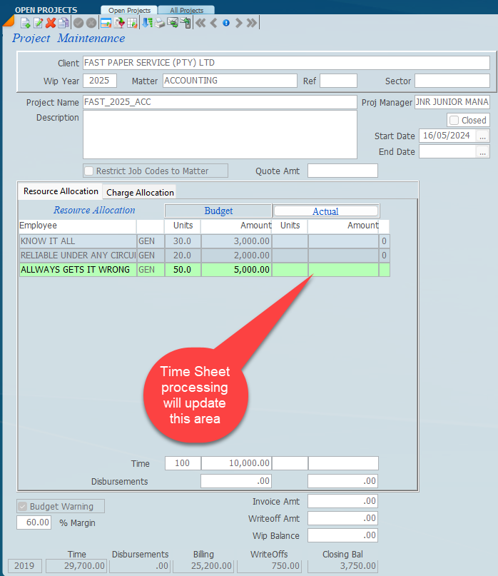The image size is (498, 576).
Task: Go to the next record arrow
Action: (239, 23)
